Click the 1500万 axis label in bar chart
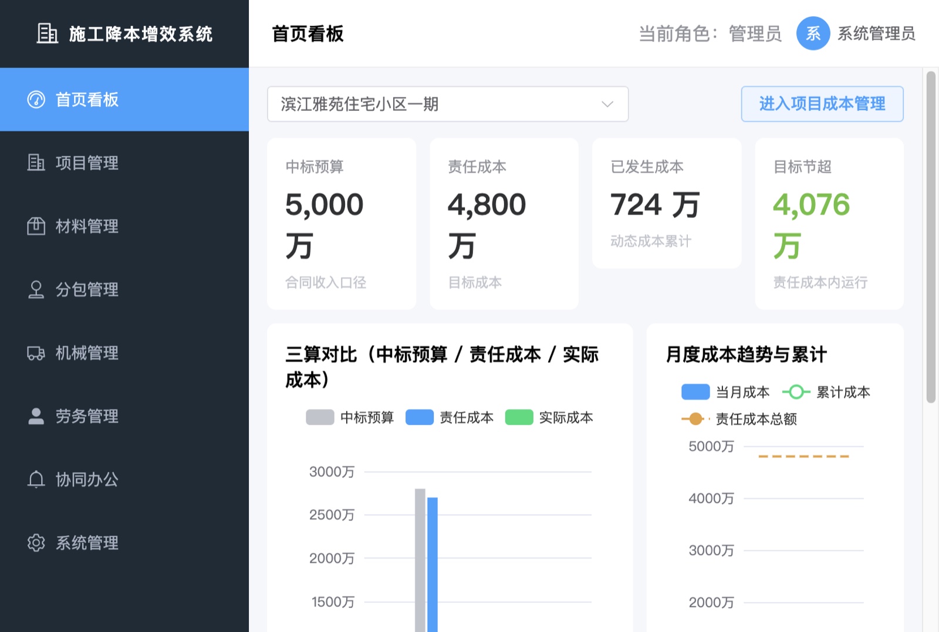The height and width of the screenshot is (632, 939). [333, 601]
